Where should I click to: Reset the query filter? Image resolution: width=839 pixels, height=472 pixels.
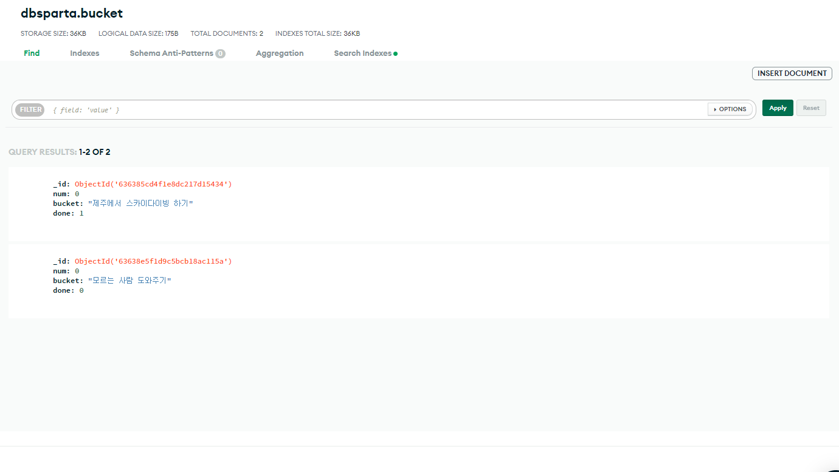(811, 108)
